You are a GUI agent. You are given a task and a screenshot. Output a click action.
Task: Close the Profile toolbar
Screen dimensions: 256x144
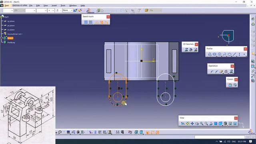tap(245, 49)
